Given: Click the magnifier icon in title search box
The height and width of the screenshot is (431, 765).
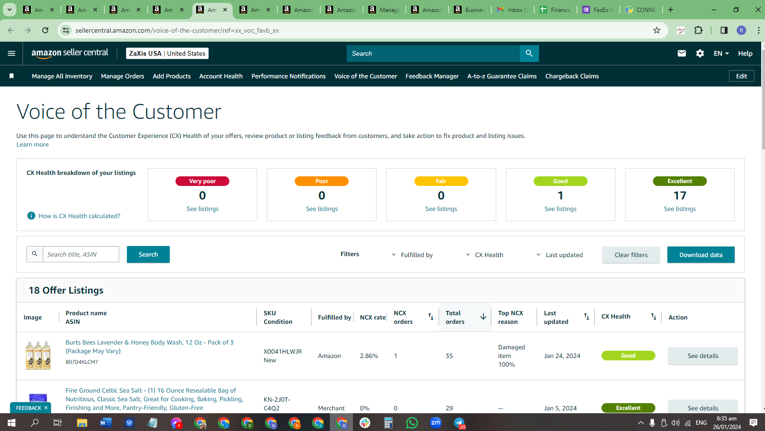Looking at the screenshot, I should [35, 254].
